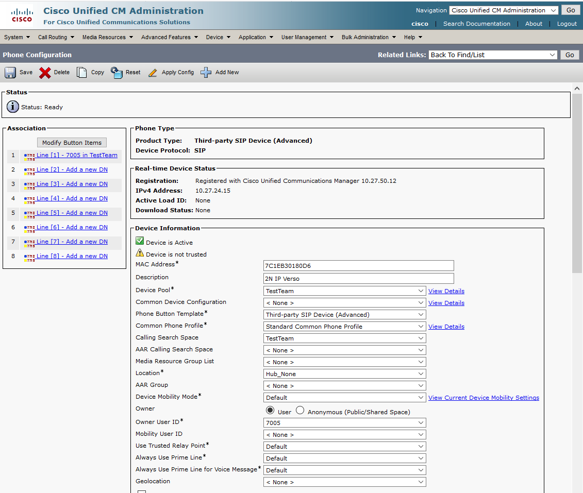Select Anonymous (Public/Shared Space) radio button
Image resolution: width=583 pixels, height=493 pixels.
[300, 410]
